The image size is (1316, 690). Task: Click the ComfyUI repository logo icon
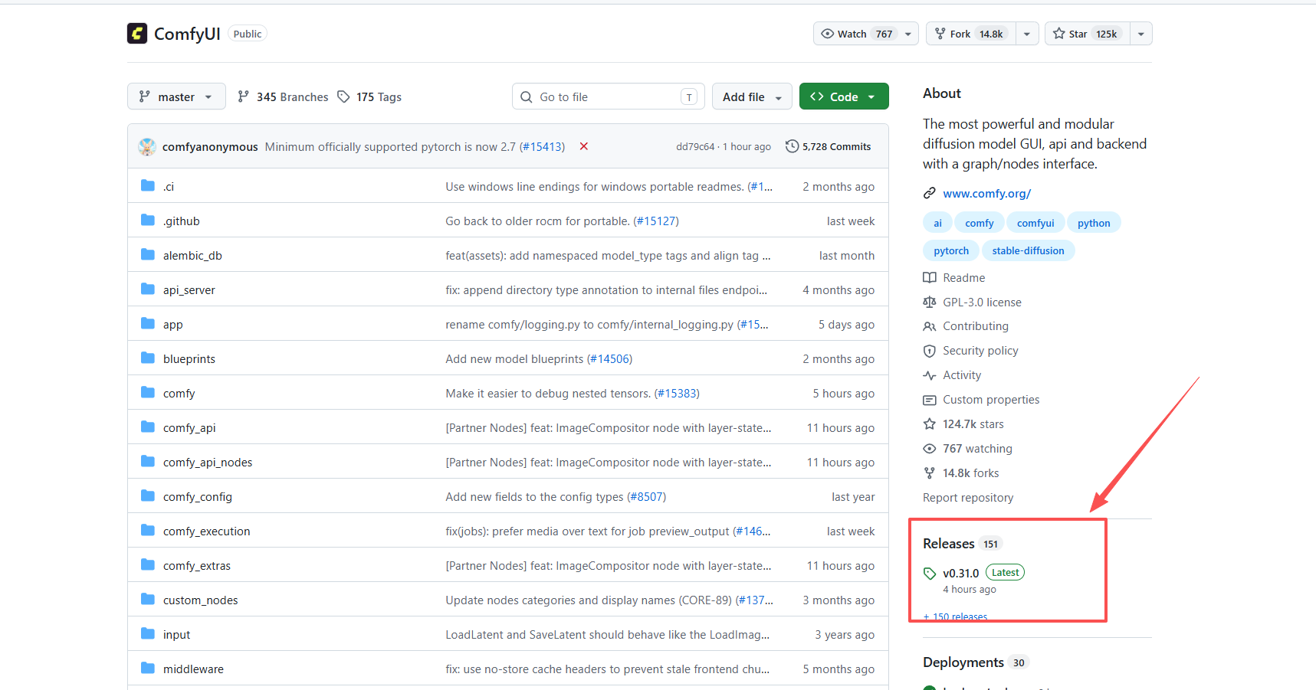click(x=137, y=34)
